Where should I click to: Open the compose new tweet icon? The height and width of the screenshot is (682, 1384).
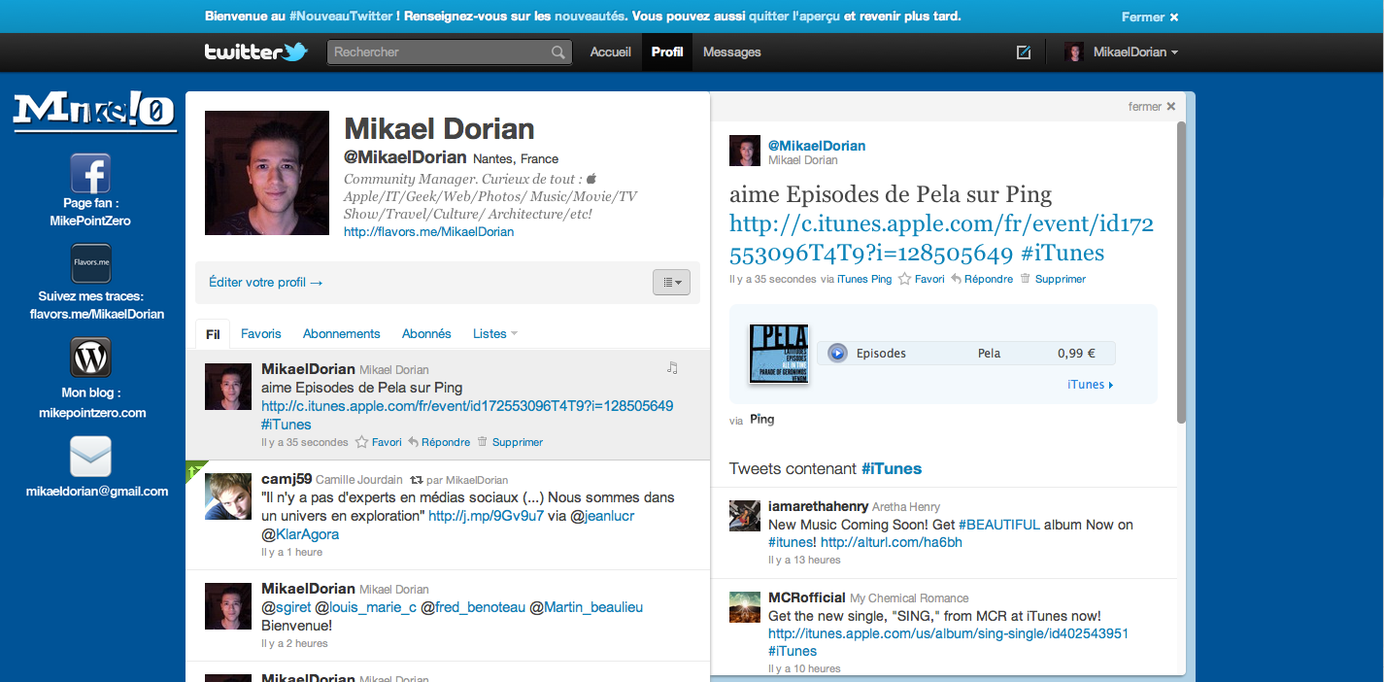pyautogui.click(x=1023, y=52)
